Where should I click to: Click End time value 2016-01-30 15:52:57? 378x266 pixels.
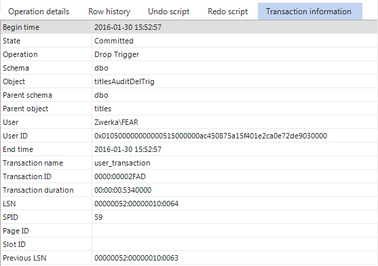click(128, 149)
